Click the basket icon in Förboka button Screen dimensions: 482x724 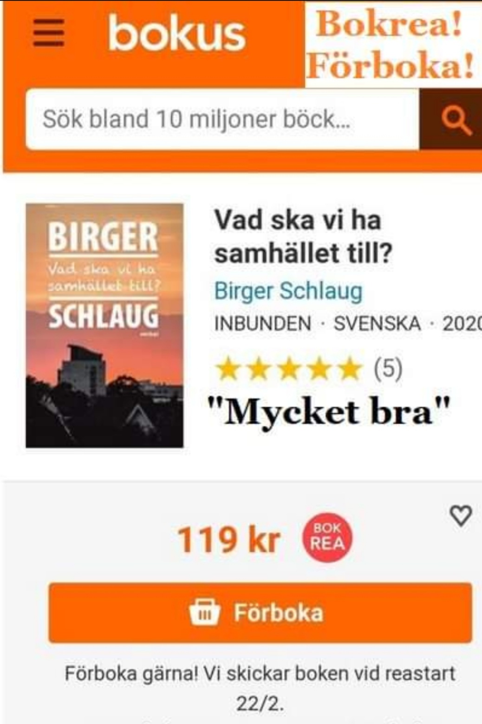coord(204,612)
